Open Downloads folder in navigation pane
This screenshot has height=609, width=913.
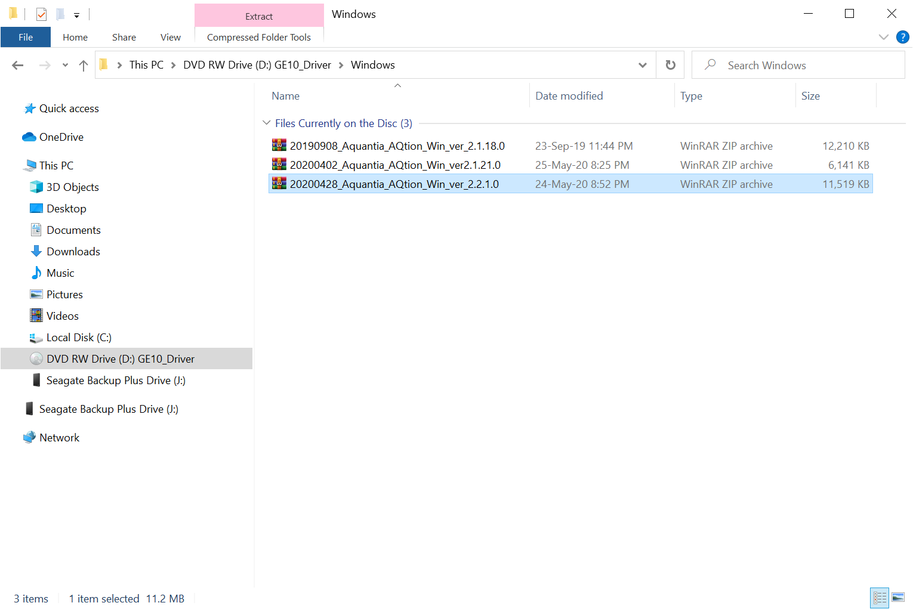click(73, 252)
